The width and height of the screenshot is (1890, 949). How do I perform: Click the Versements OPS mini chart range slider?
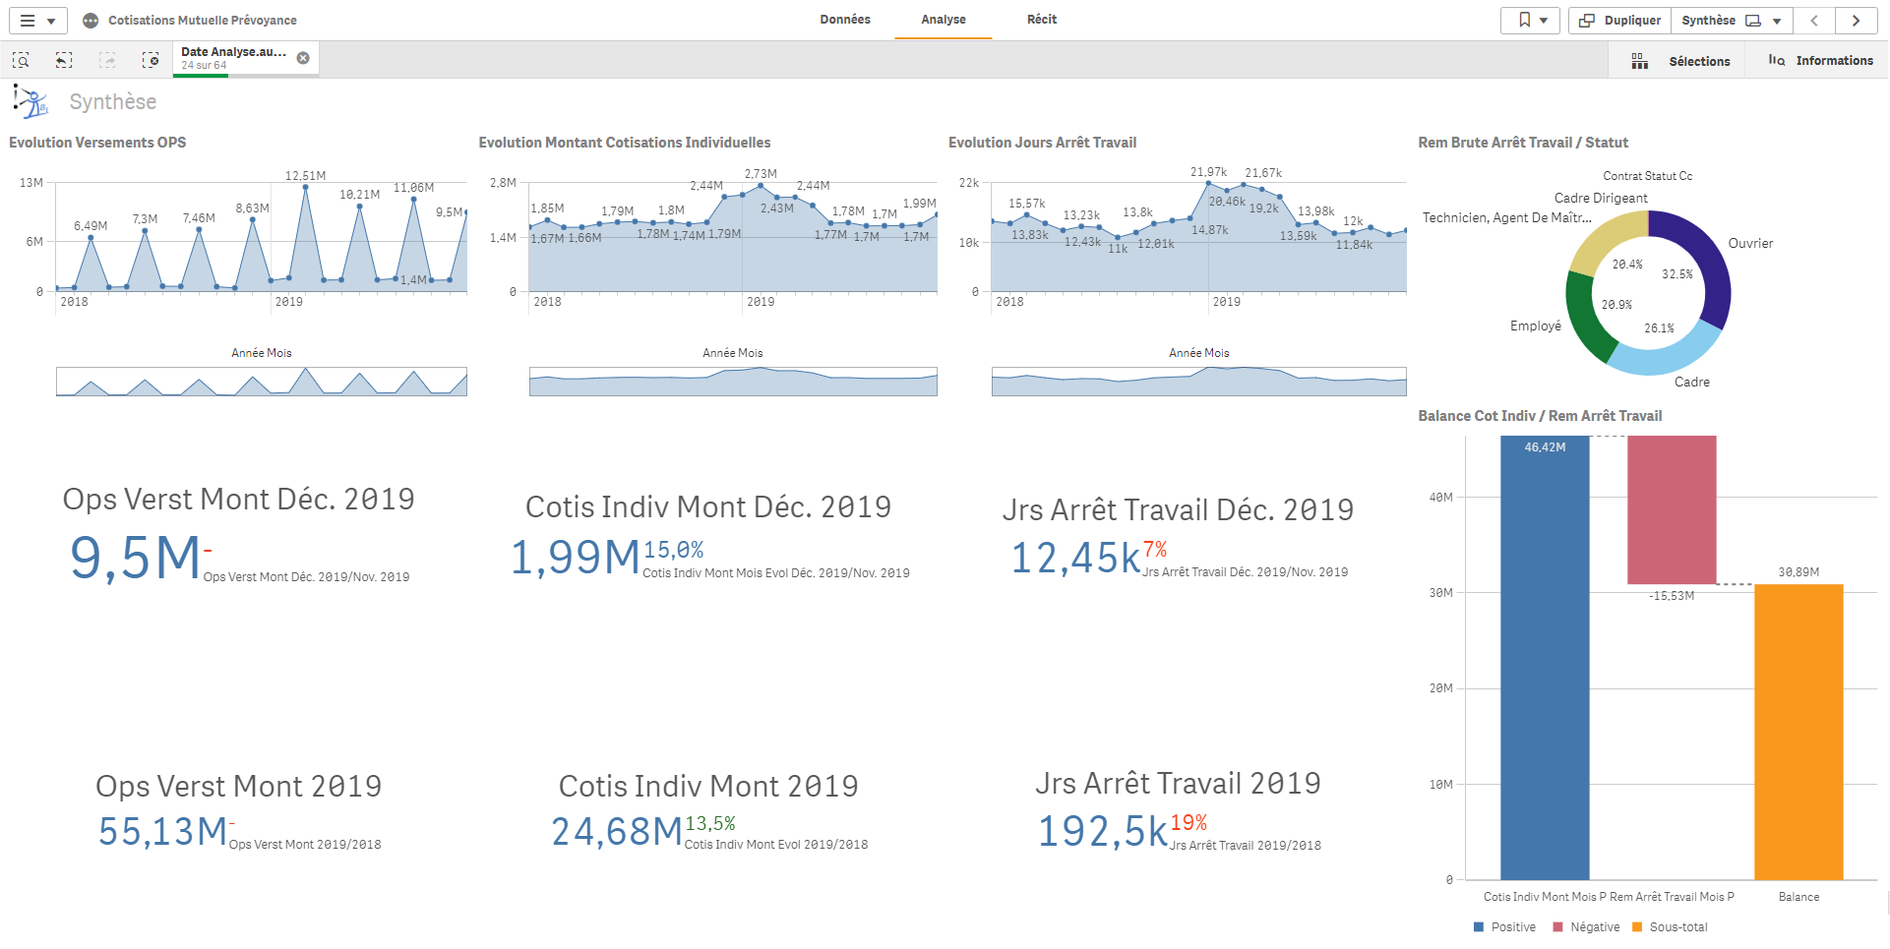[261, 382]
